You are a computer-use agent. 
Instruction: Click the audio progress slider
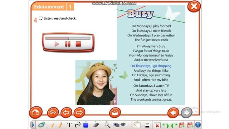point(68,38)
